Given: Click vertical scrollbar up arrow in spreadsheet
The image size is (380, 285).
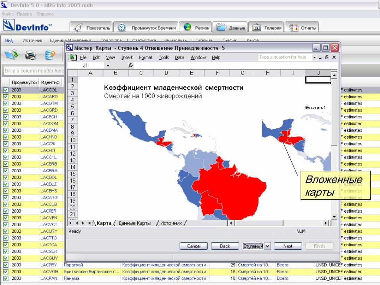Looking at the screenshot, I should click(x=334, y=75).
